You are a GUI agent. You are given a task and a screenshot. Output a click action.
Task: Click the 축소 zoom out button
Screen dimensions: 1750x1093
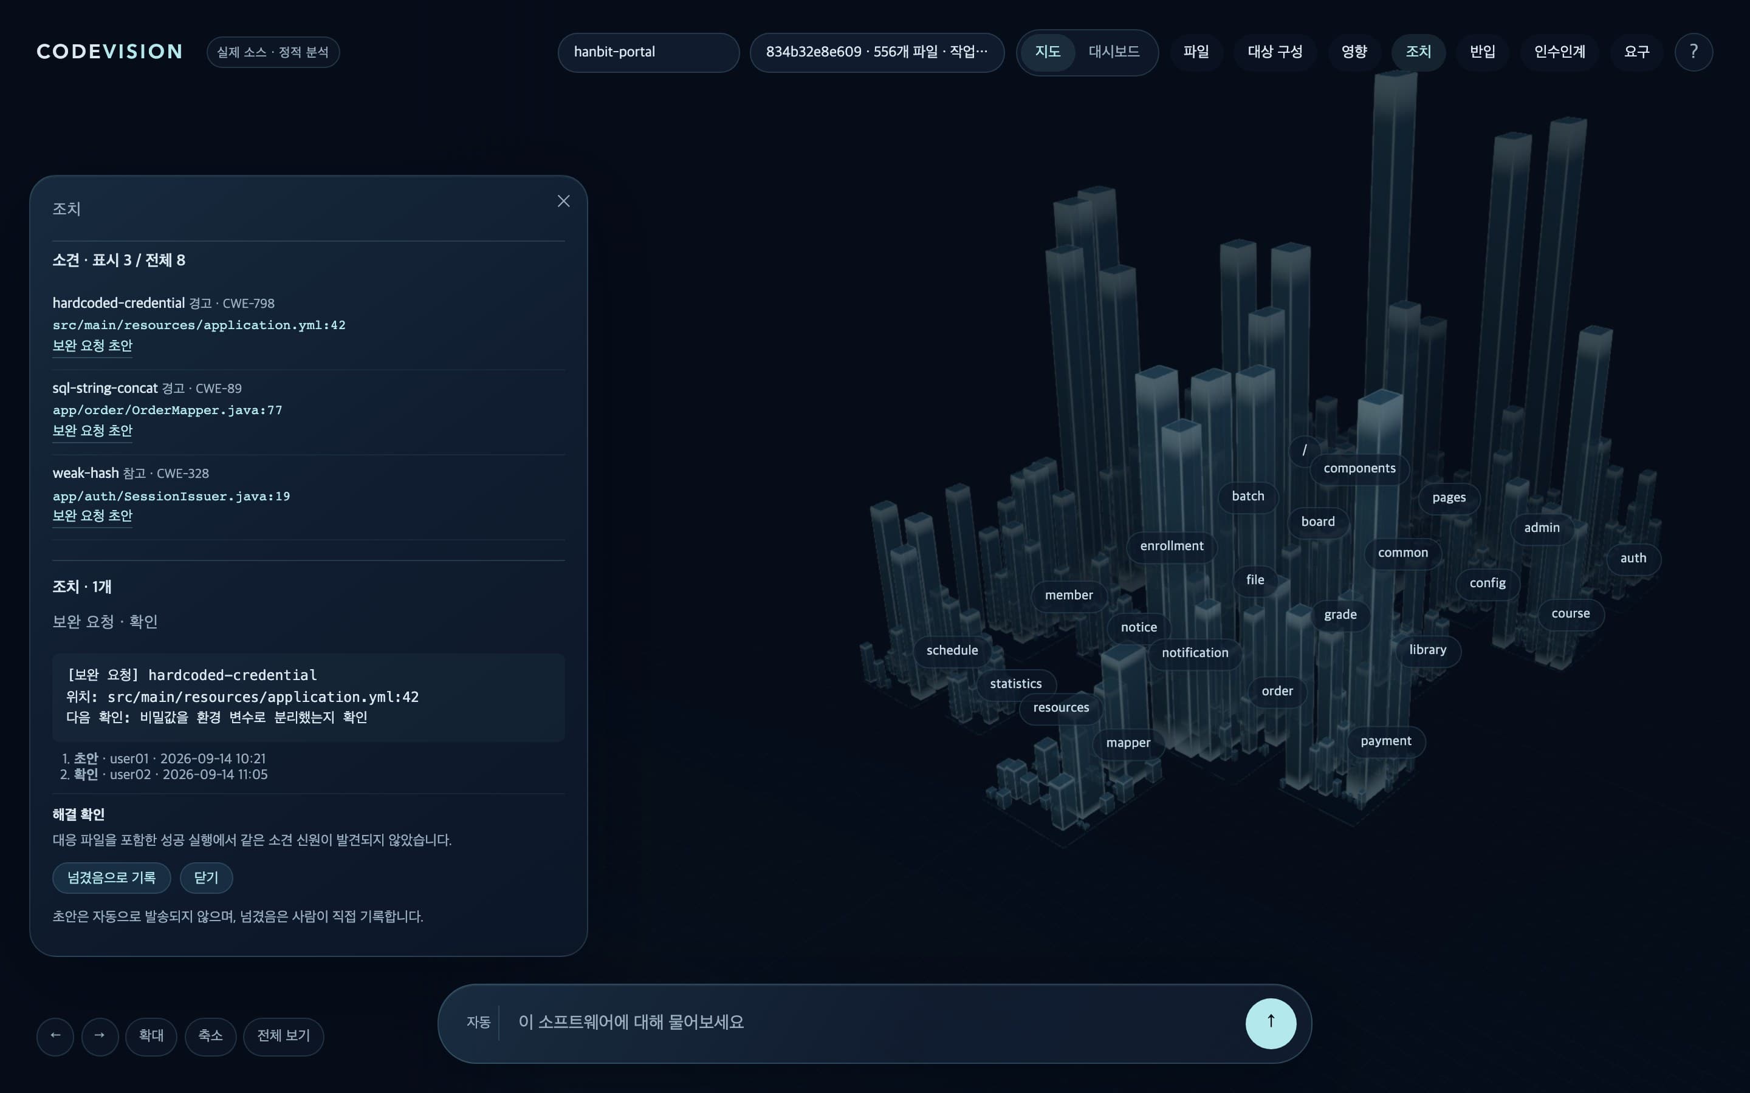pyautogui.click(x=210, y=1036)
